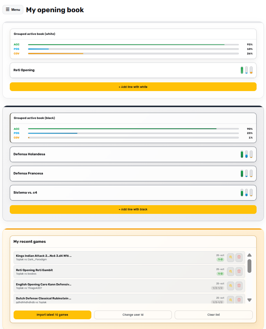Expand the Reti Opening line

(x=105, y=70)
